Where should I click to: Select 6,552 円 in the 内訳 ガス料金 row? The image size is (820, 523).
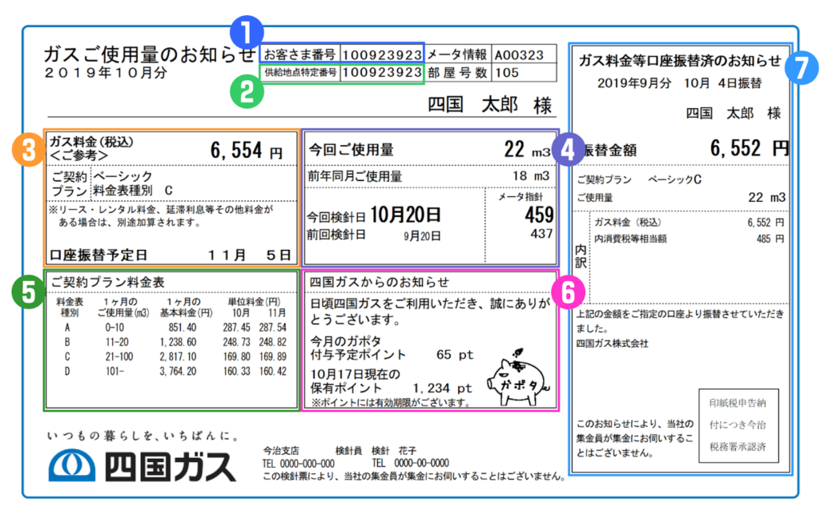(x=766, y=223)
